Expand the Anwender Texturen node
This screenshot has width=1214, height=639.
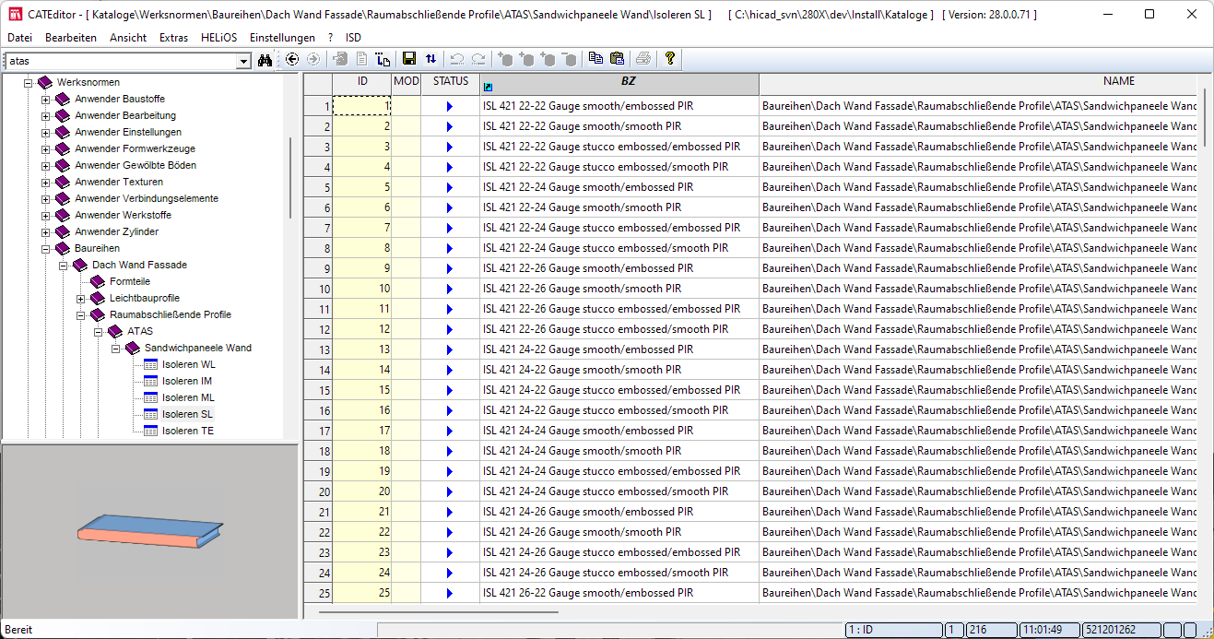coord(45,183)
